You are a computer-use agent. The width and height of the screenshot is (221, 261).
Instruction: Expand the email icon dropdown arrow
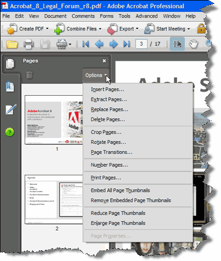point(70,45)
